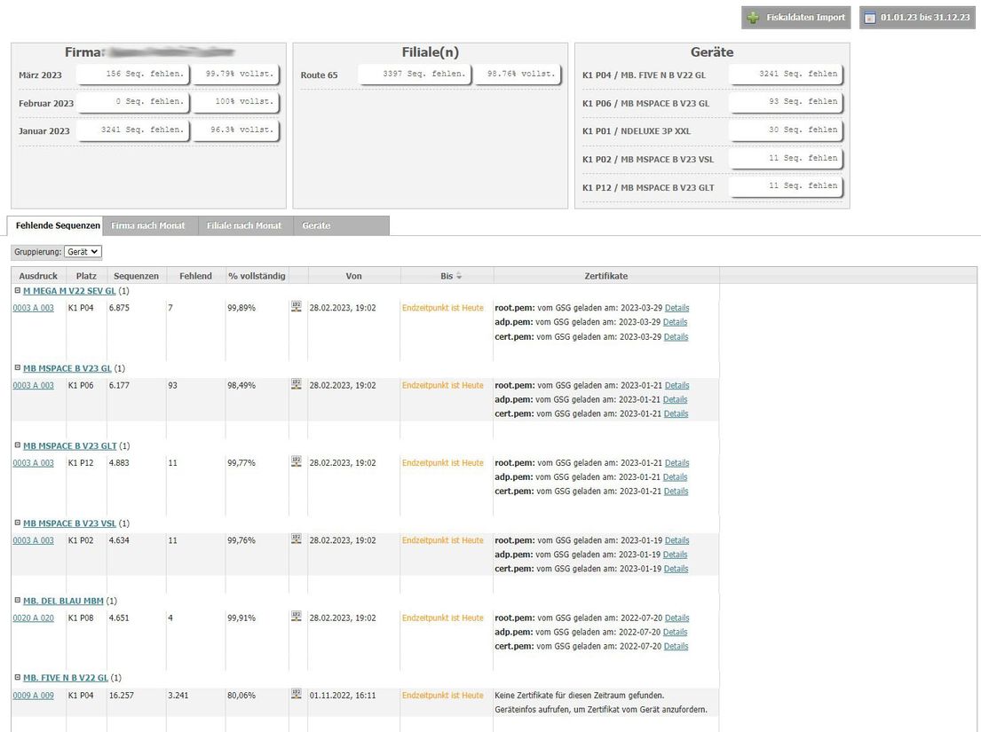
Task: Collapse the MB MSPACE B V23 VSL group
Action: 18,523
